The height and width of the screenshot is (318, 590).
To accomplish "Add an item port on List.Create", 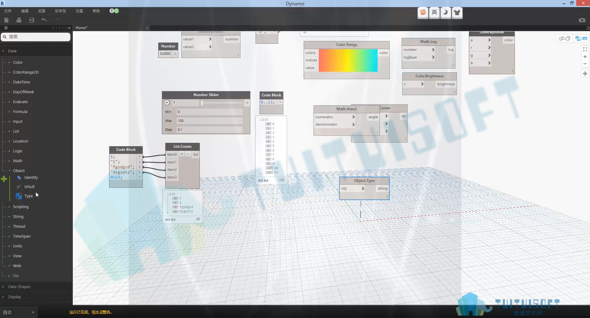I will click(x=182, y=154).
